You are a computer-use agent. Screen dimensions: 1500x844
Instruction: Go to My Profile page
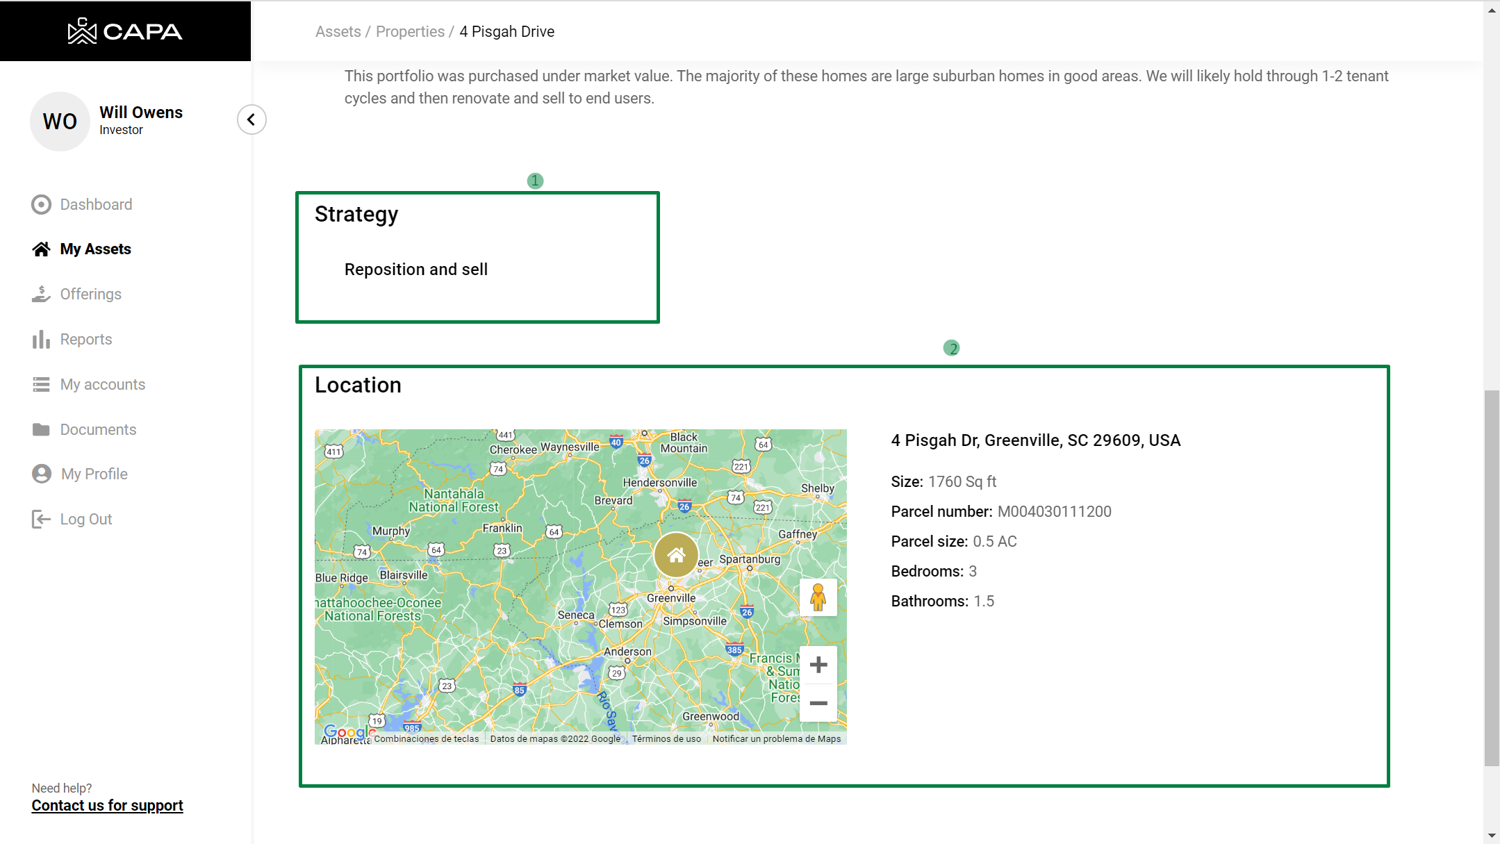coord(94,474)
